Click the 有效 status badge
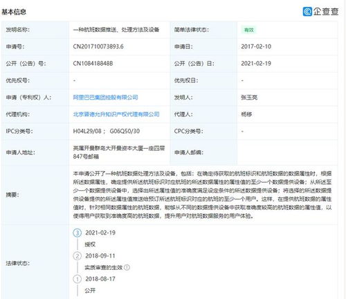The image size is (346, 299). pyautogui.click(x=249, y=30)
